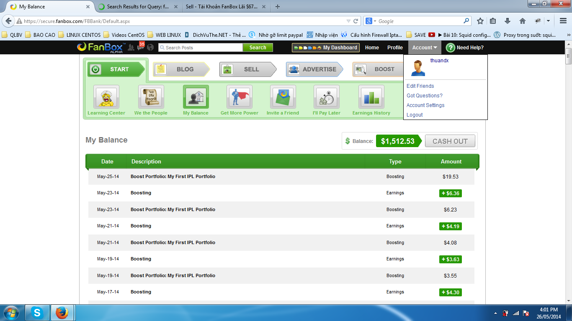The height and width of the screenshot is (321, 572).
Task: Expand the add-on icon's dropdown arrow in the toolbar
Action: (x=548, y=21)
